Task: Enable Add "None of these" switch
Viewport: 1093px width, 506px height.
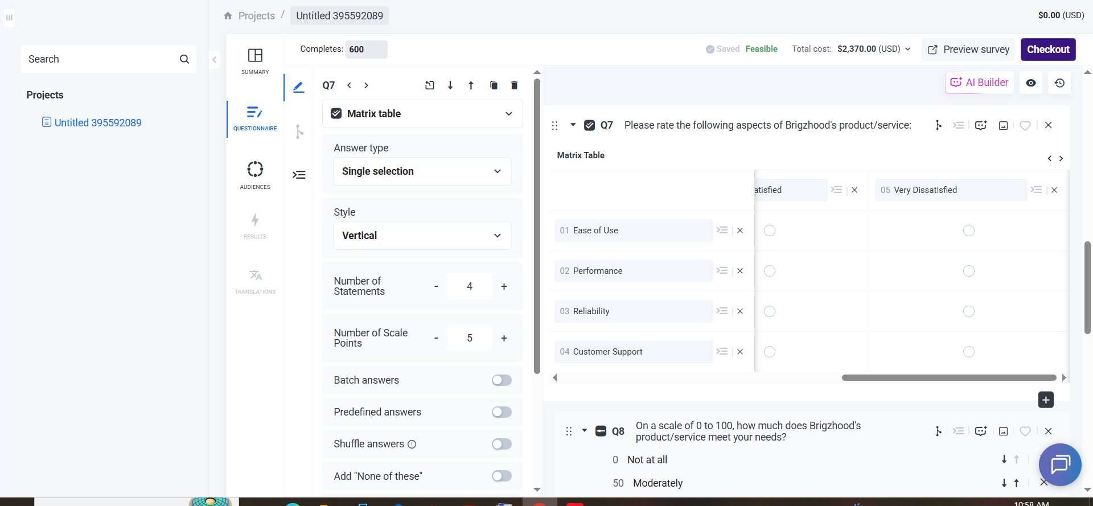Action: pyautogui.click(x=502, y=476)
